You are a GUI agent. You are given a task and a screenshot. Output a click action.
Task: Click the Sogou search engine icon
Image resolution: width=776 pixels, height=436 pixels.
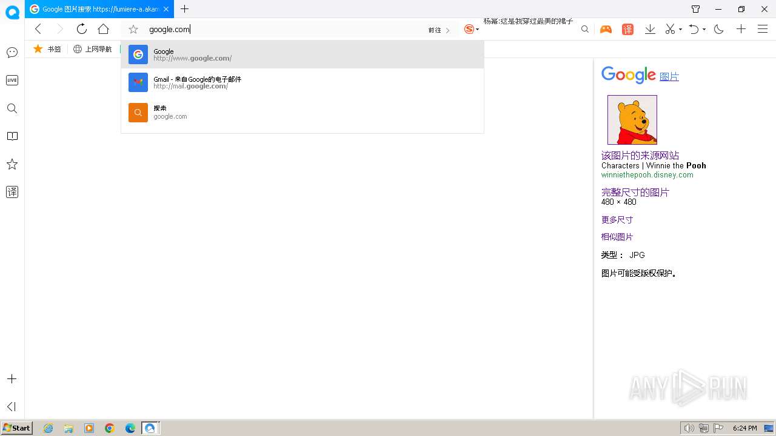pos(469,29)
